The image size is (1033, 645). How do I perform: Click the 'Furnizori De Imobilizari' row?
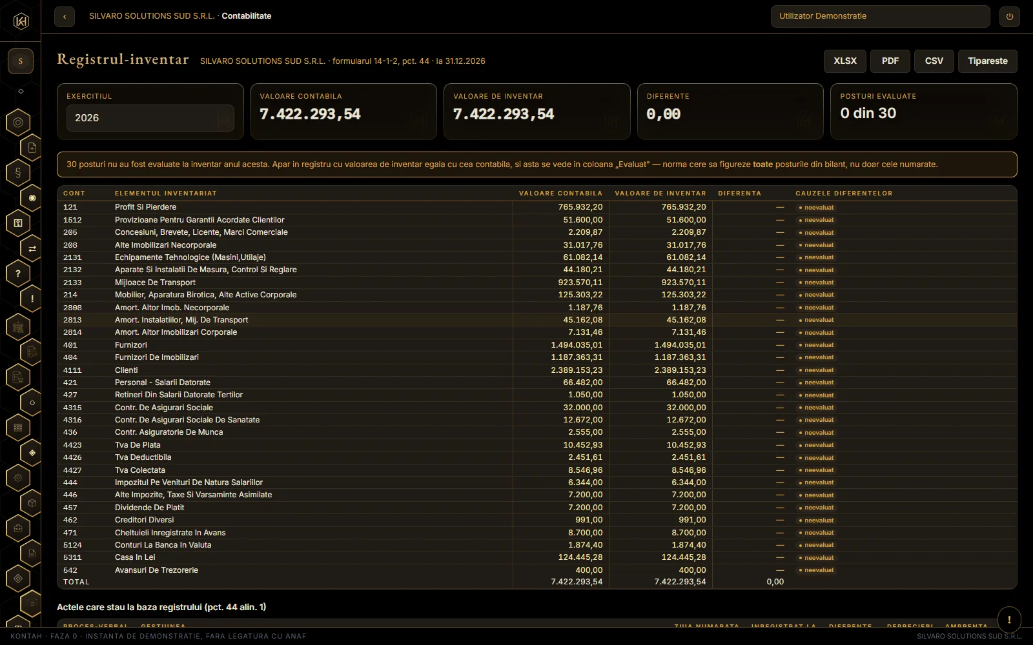(537, 357)
